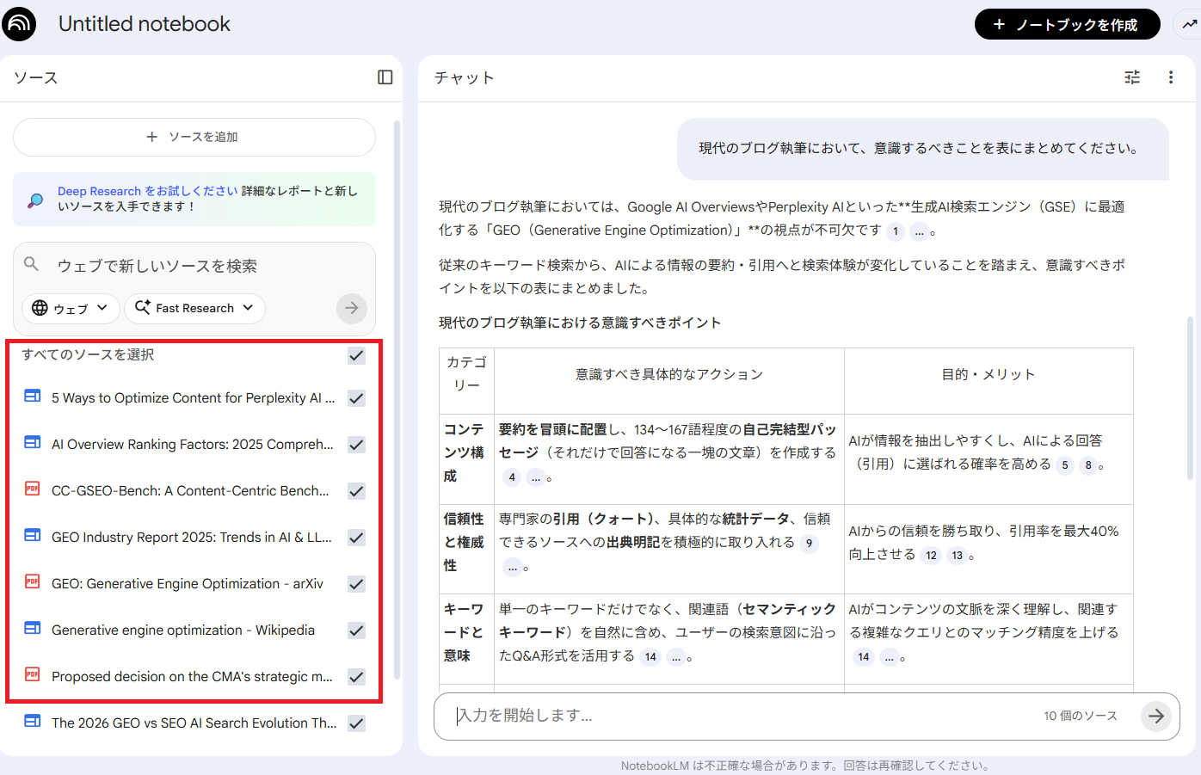Image resolution: width=1201 pixels, height=775 pixels.
Task: Click the analytics icon at the top right
Action: [1191, 23]
